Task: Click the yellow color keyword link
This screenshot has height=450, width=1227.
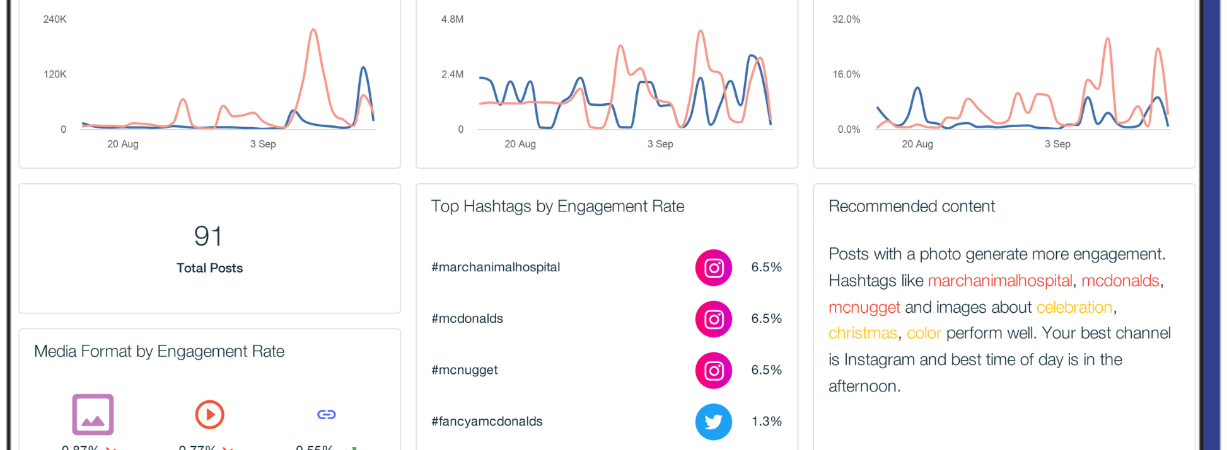Action: [x=924, y=333]
